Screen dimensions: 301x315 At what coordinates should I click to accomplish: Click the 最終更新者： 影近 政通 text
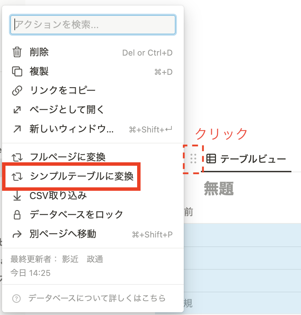pyautogui.click(x=57, y=259)
